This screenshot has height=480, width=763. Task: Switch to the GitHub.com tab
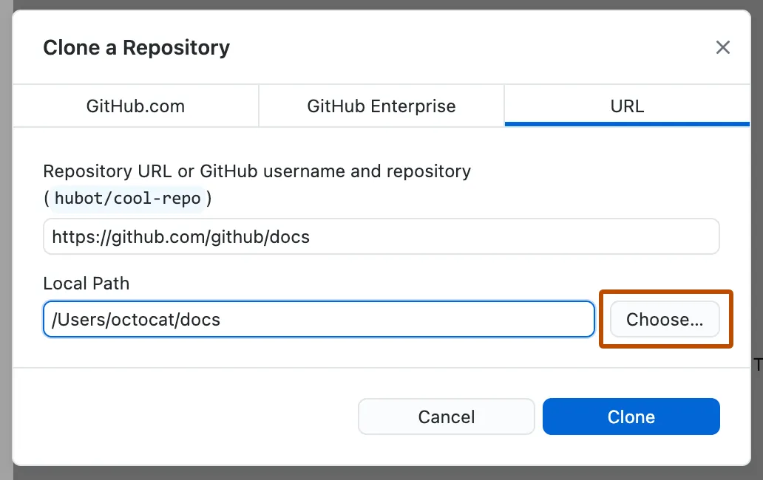pos(135,106)
